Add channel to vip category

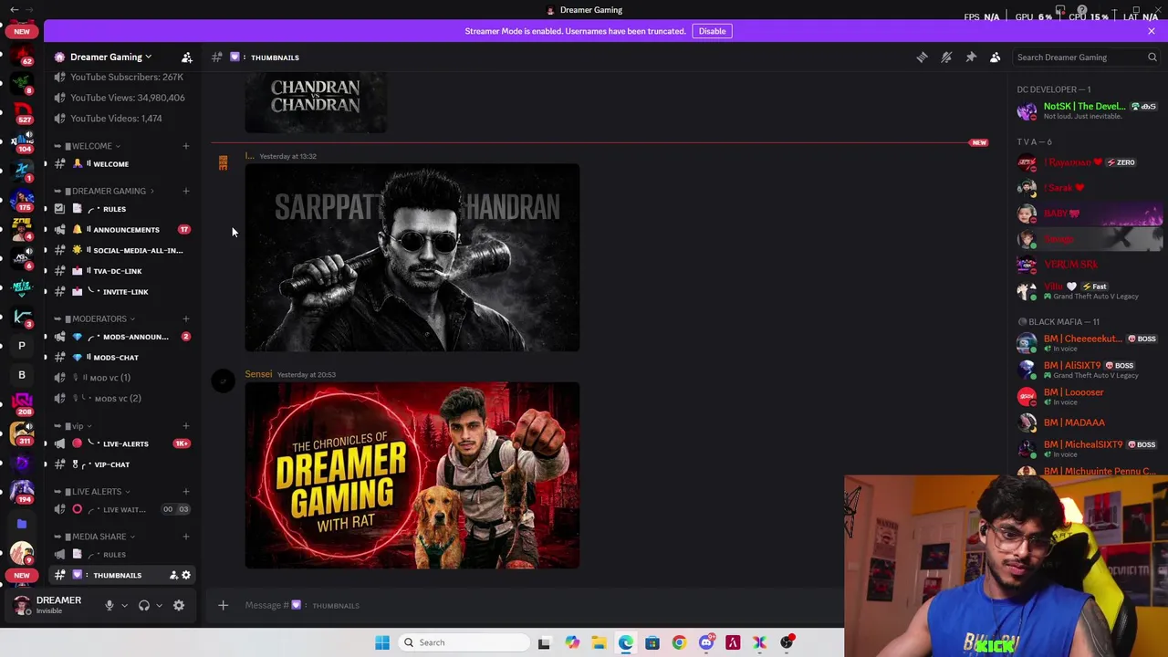tap(185, 426)
